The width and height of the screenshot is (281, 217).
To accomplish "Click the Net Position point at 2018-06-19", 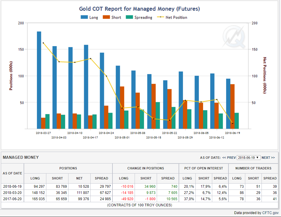I will tap(233, 123).
